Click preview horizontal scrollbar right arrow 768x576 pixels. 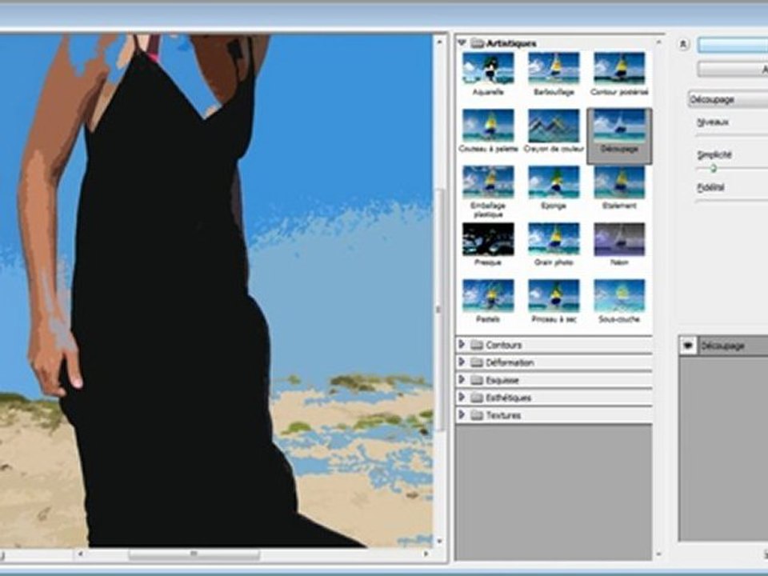pos(426,554)
